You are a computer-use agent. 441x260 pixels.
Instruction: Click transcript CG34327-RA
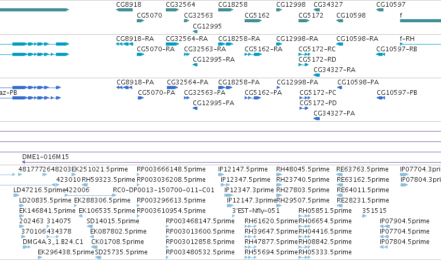click(x=334, y=70)
